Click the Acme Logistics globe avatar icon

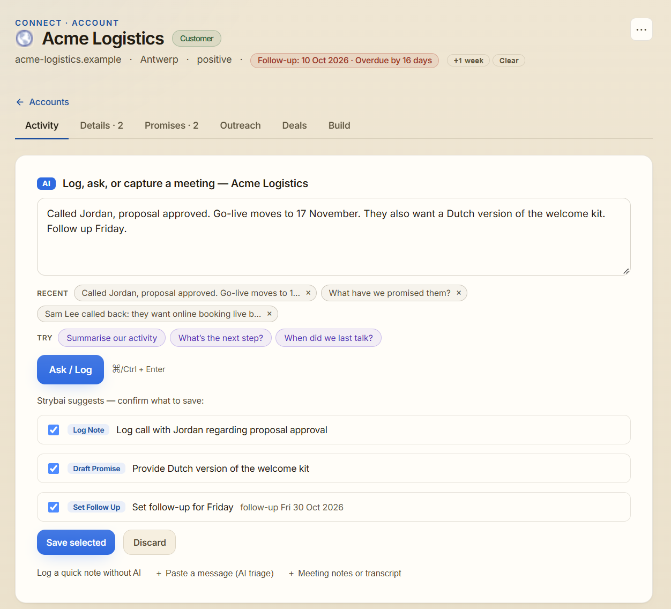(24, 39)
